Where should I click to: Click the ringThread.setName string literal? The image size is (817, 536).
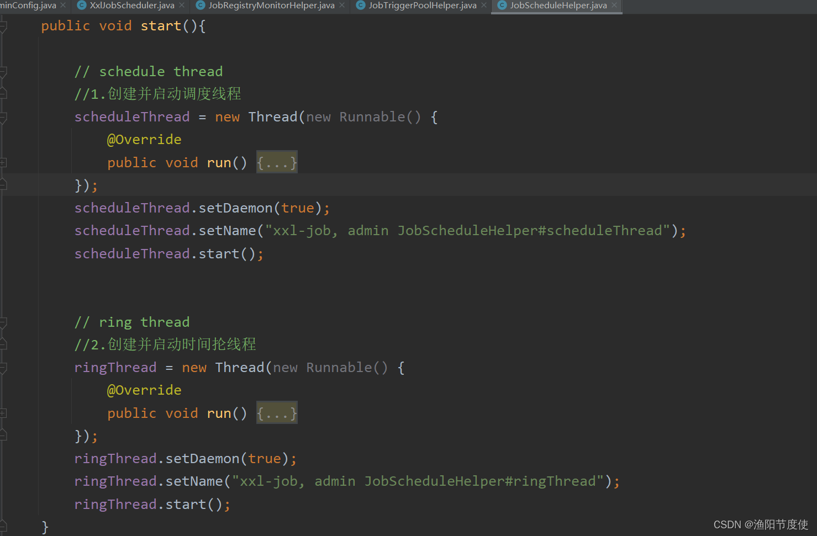(x=418, y=481)
